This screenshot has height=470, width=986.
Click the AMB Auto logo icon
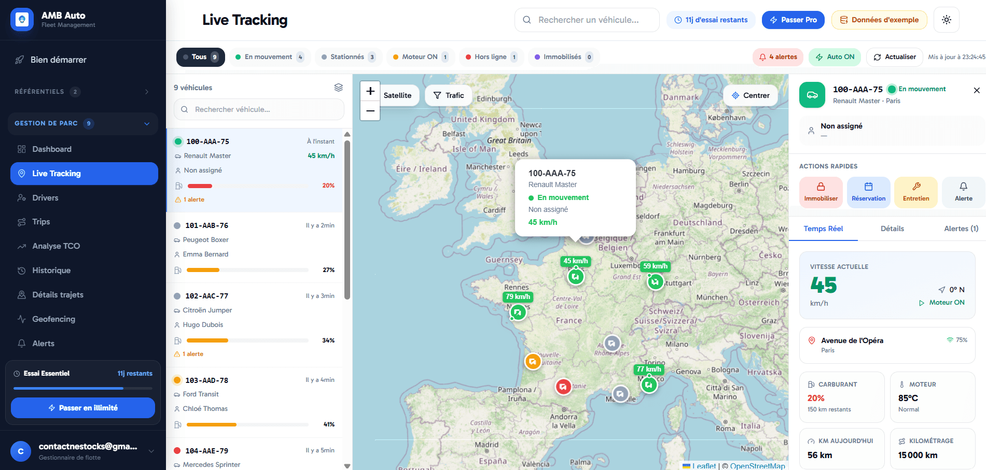click(22, 20)
